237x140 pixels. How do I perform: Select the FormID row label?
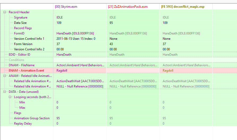(x=19, y=33)
